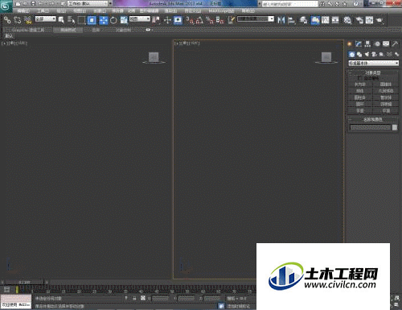Image resolution: width=402 pixels, height=310 pixels.
Task: Toggle Key Mode at the timeline's left end
Action: click(7, 289)
